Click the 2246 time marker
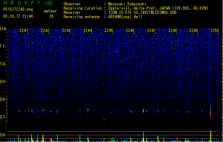This screenshot has width=223, height=142. [x=130, y=31]
